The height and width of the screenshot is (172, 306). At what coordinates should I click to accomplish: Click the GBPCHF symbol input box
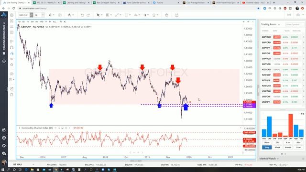tap(24, 15)
